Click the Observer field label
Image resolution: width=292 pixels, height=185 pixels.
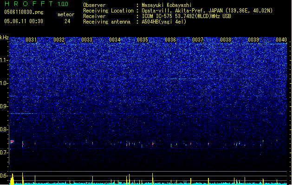click(x=94, y=5)
